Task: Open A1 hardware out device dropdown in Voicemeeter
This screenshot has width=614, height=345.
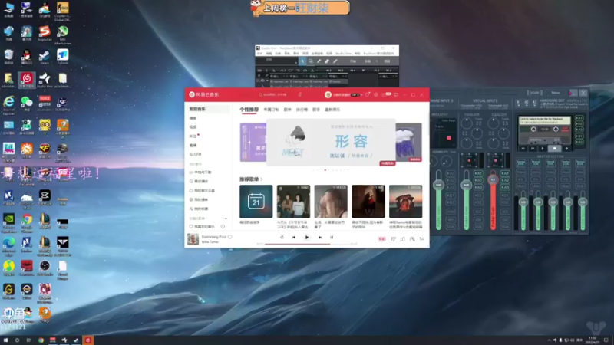Action: point(519,103)
